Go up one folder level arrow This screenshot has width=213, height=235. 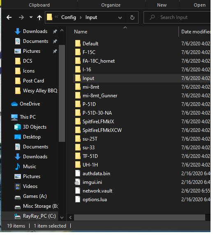tap(39, 18)
